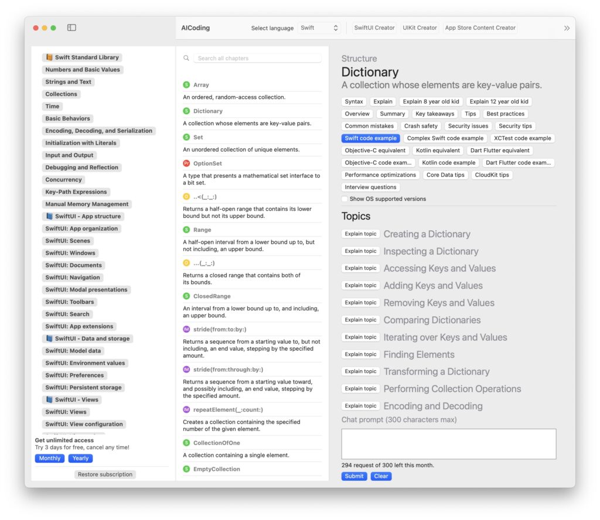Click Restore subscription

(105, 474)
